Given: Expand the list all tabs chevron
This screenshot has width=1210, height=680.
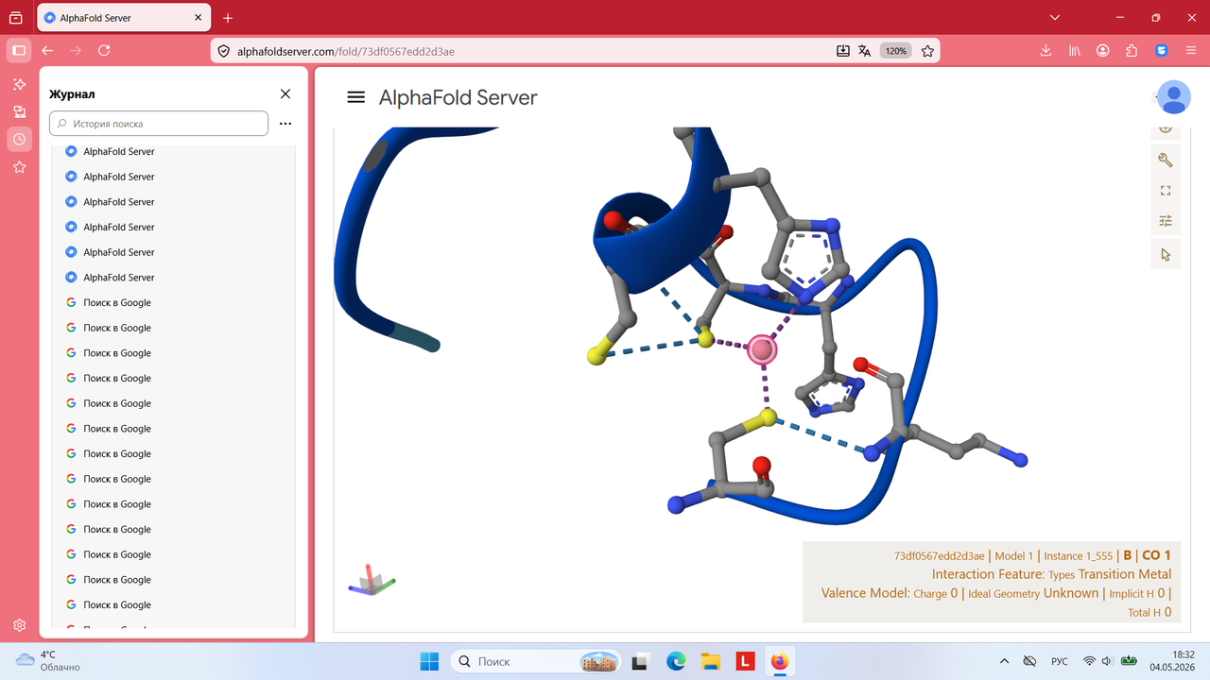Looking at the screenshot, I should [x=1056, y=18].
